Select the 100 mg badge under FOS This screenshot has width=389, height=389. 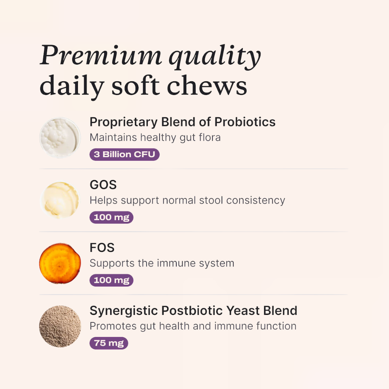pyautogui.click(x=111, y=280)
